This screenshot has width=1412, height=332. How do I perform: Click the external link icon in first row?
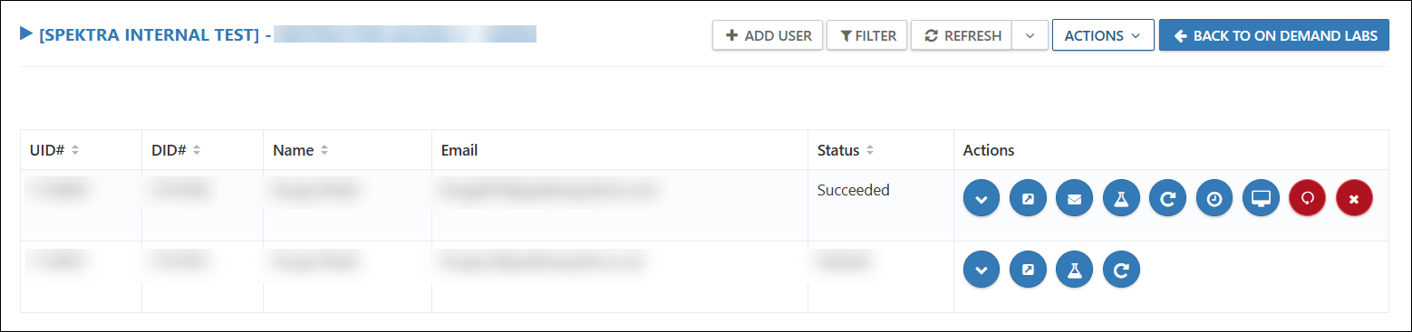click(1028, 199)
